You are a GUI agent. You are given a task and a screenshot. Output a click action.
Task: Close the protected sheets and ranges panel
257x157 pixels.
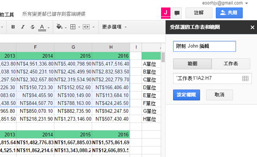(x=253, y=27)
